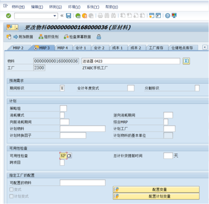This screenshot has height=204, width=209.
Task: Click the 分割标识 input field
Action: click(x=197, y=88)
